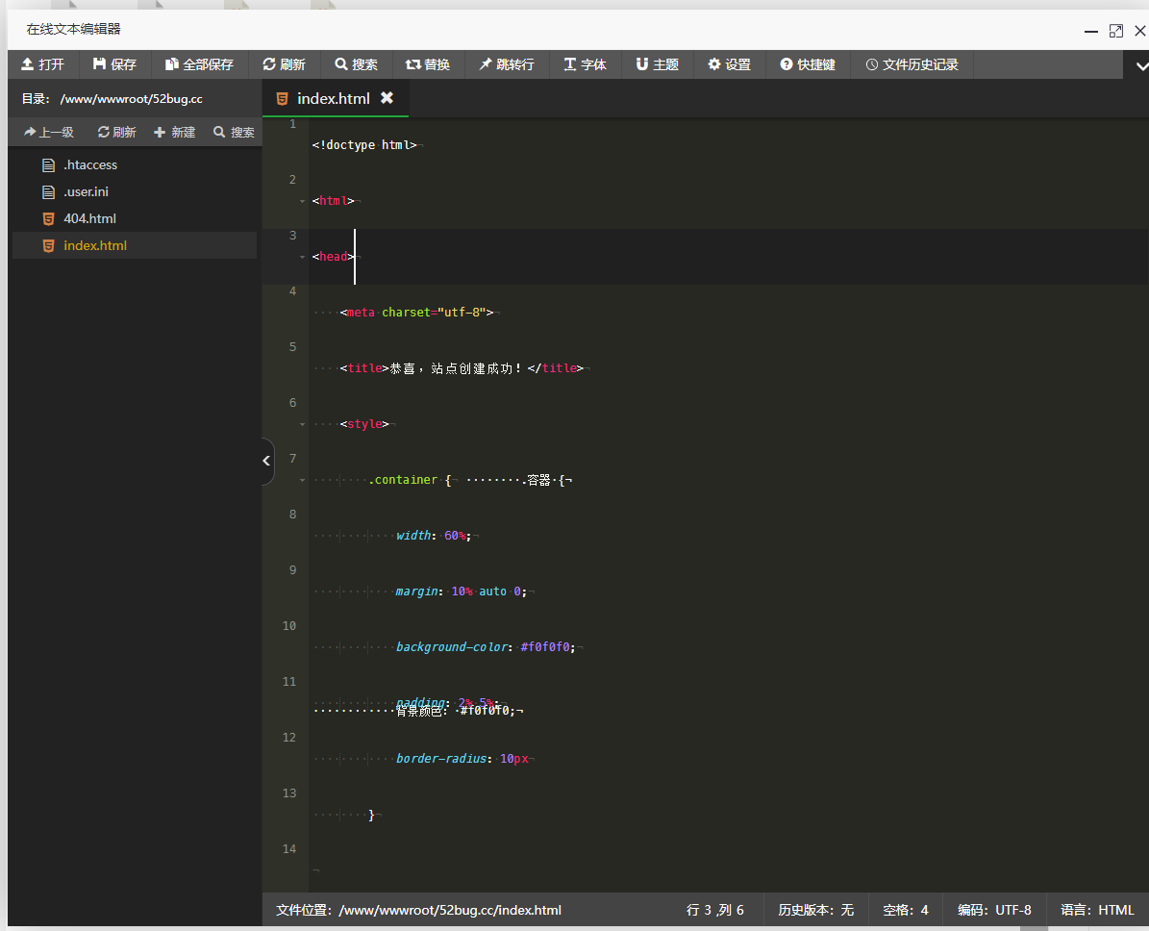Click 文件位置 file path in status bar

coord(418,910)
